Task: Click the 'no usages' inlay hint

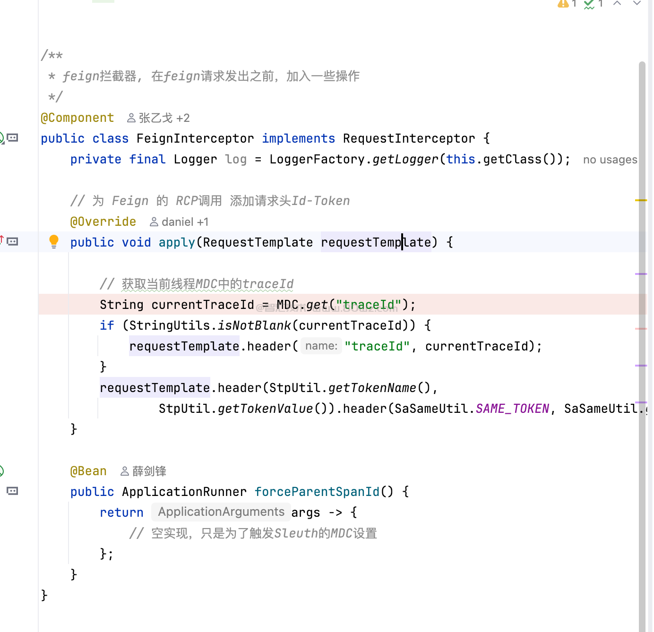Action: 610,160
